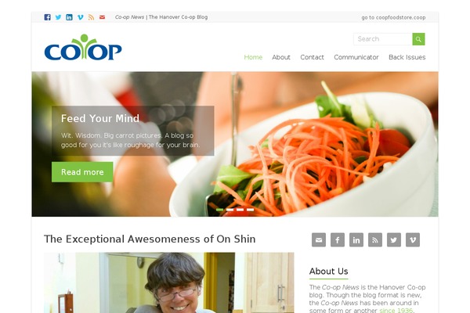
Task: Click into the Search input field
Action: [383, 39]
